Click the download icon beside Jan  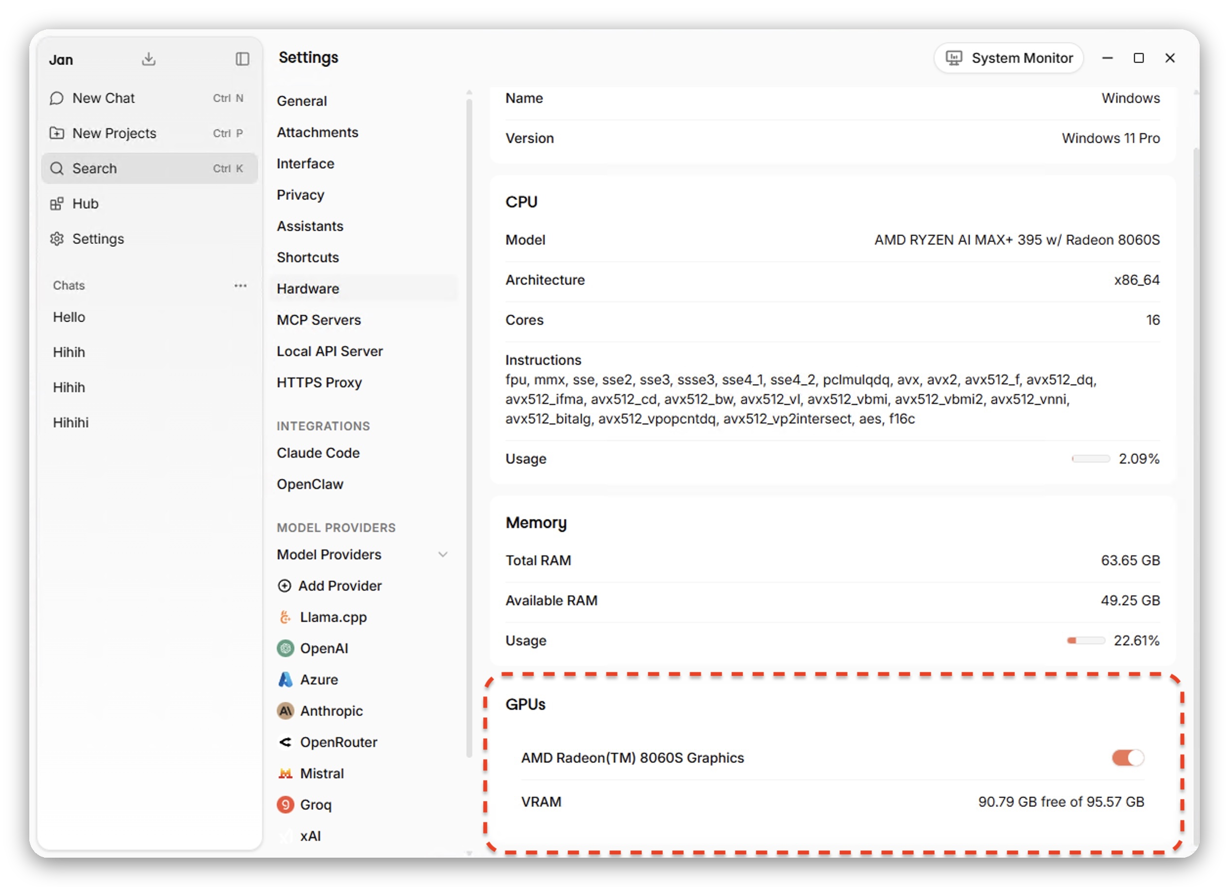[149, 59]
